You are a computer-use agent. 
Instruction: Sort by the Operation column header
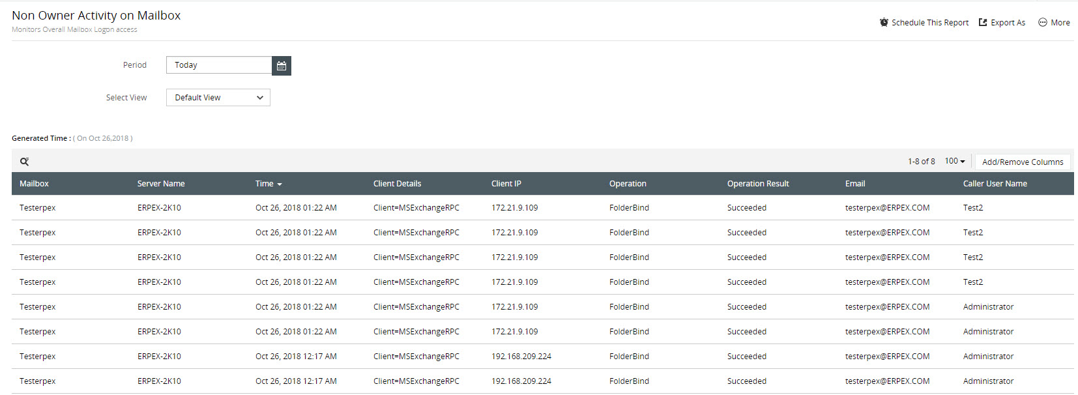tap(628, 184)
